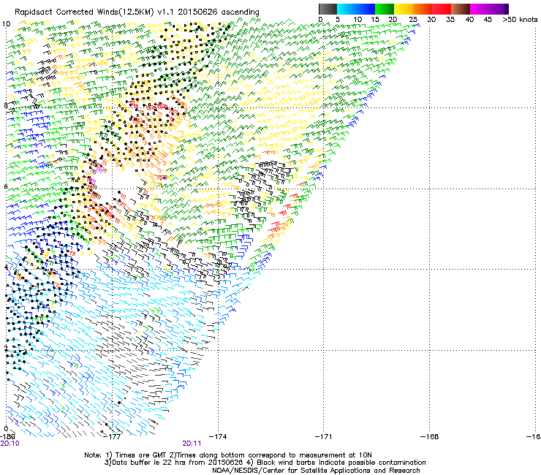The width and height of the screenshot is (541, 475).
Task: Click the '-174' longitude axis label
Action: pyautogui.click(x=218, y=437)
